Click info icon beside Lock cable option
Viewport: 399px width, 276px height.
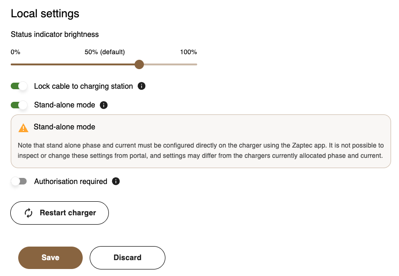point(142,86)
